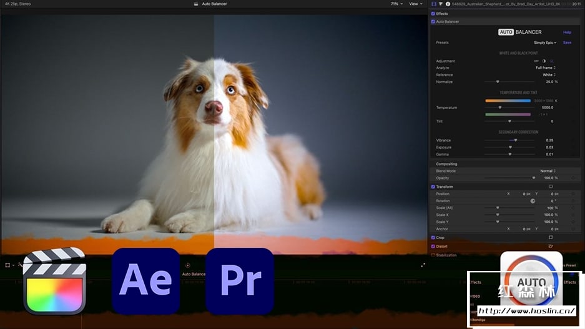This screenshot has width=585, height=329.
Task: Click the Distort on-screen controls icon
Action: [x=551, y=246]
